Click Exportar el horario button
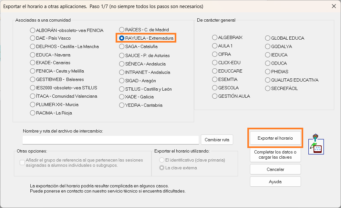The height and width of the screenshot is (208, 341). pos(275,138)
